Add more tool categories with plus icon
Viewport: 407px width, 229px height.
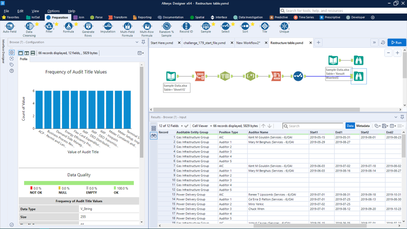373,18
